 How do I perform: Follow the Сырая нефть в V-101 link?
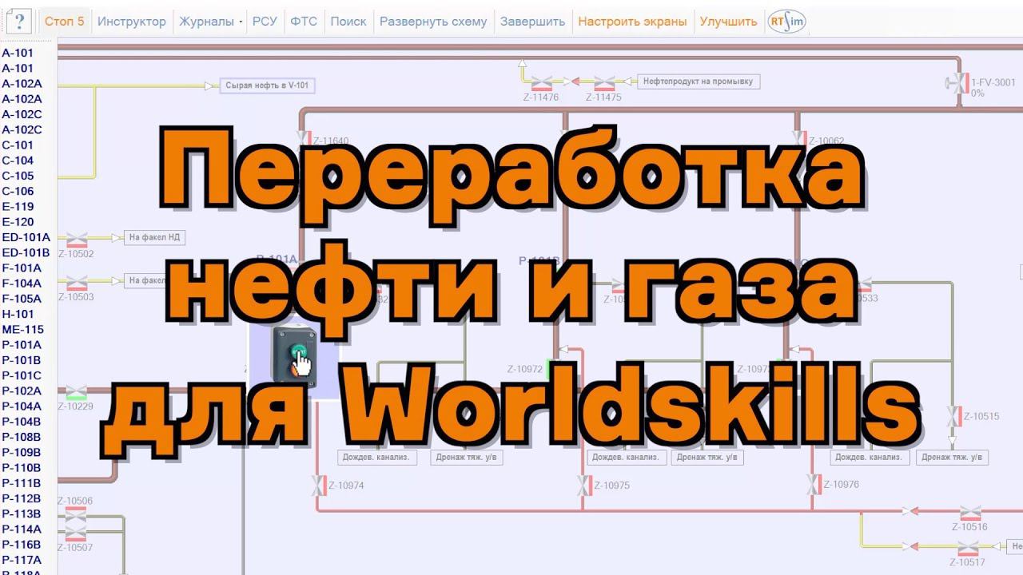pyautogui.click(x=267, y=85)
